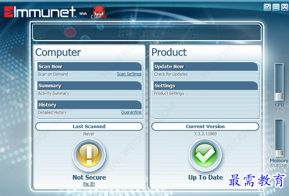The height and width of the screenshot is (196, 289).
Task: Click the 'Detailed History' text
Action: [x=52, y=112]
